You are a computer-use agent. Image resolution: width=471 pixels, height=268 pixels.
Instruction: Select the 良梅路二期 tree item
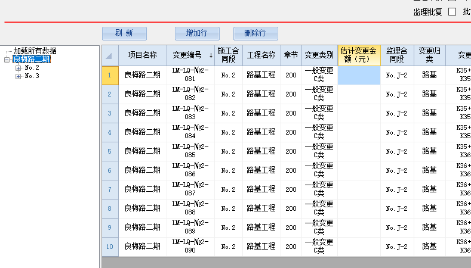pyautogui.click(x=32, y=60)
